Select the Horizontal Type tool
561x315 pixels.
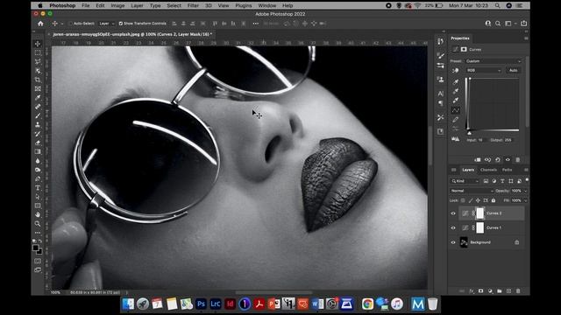(x=38, y=187)
